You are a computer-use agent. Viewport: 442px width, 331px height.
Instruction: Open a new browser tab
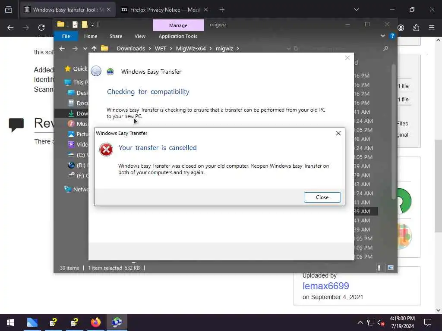click(x=222, y=10)
